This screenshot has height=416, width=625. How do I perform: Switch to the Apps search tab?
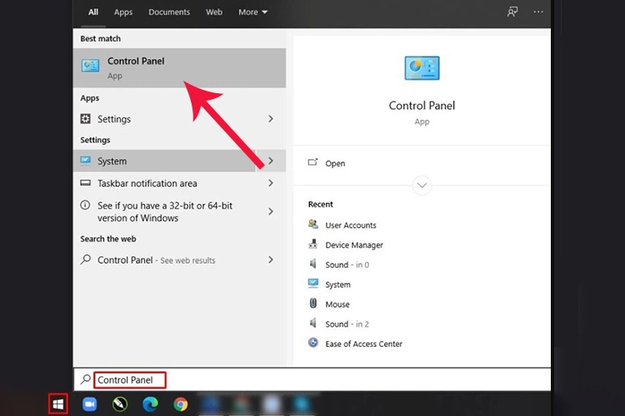[123, 12]
